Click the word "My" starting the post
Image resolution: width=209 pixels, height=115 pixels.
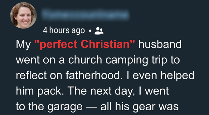[x=23, y=45]
